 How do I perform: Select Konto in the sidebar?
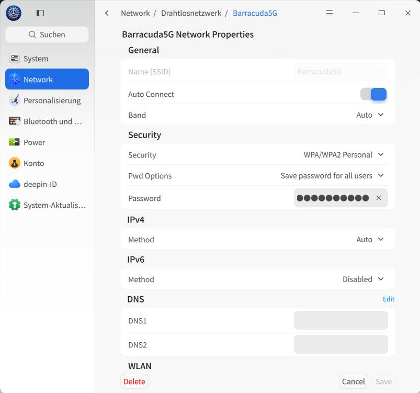click(x=47, y=163)
